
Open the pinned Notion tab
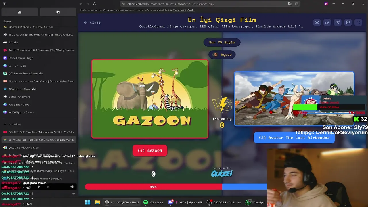(58, 12)
